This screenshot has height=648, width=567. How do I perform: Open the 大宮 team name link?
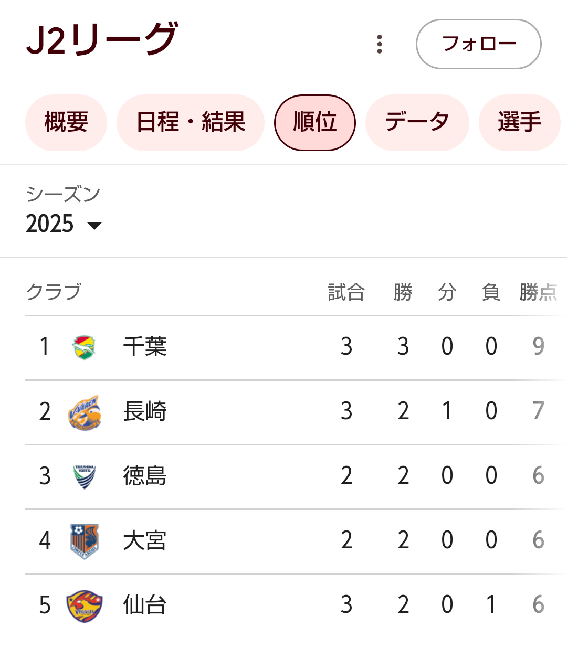click(145, 540)
